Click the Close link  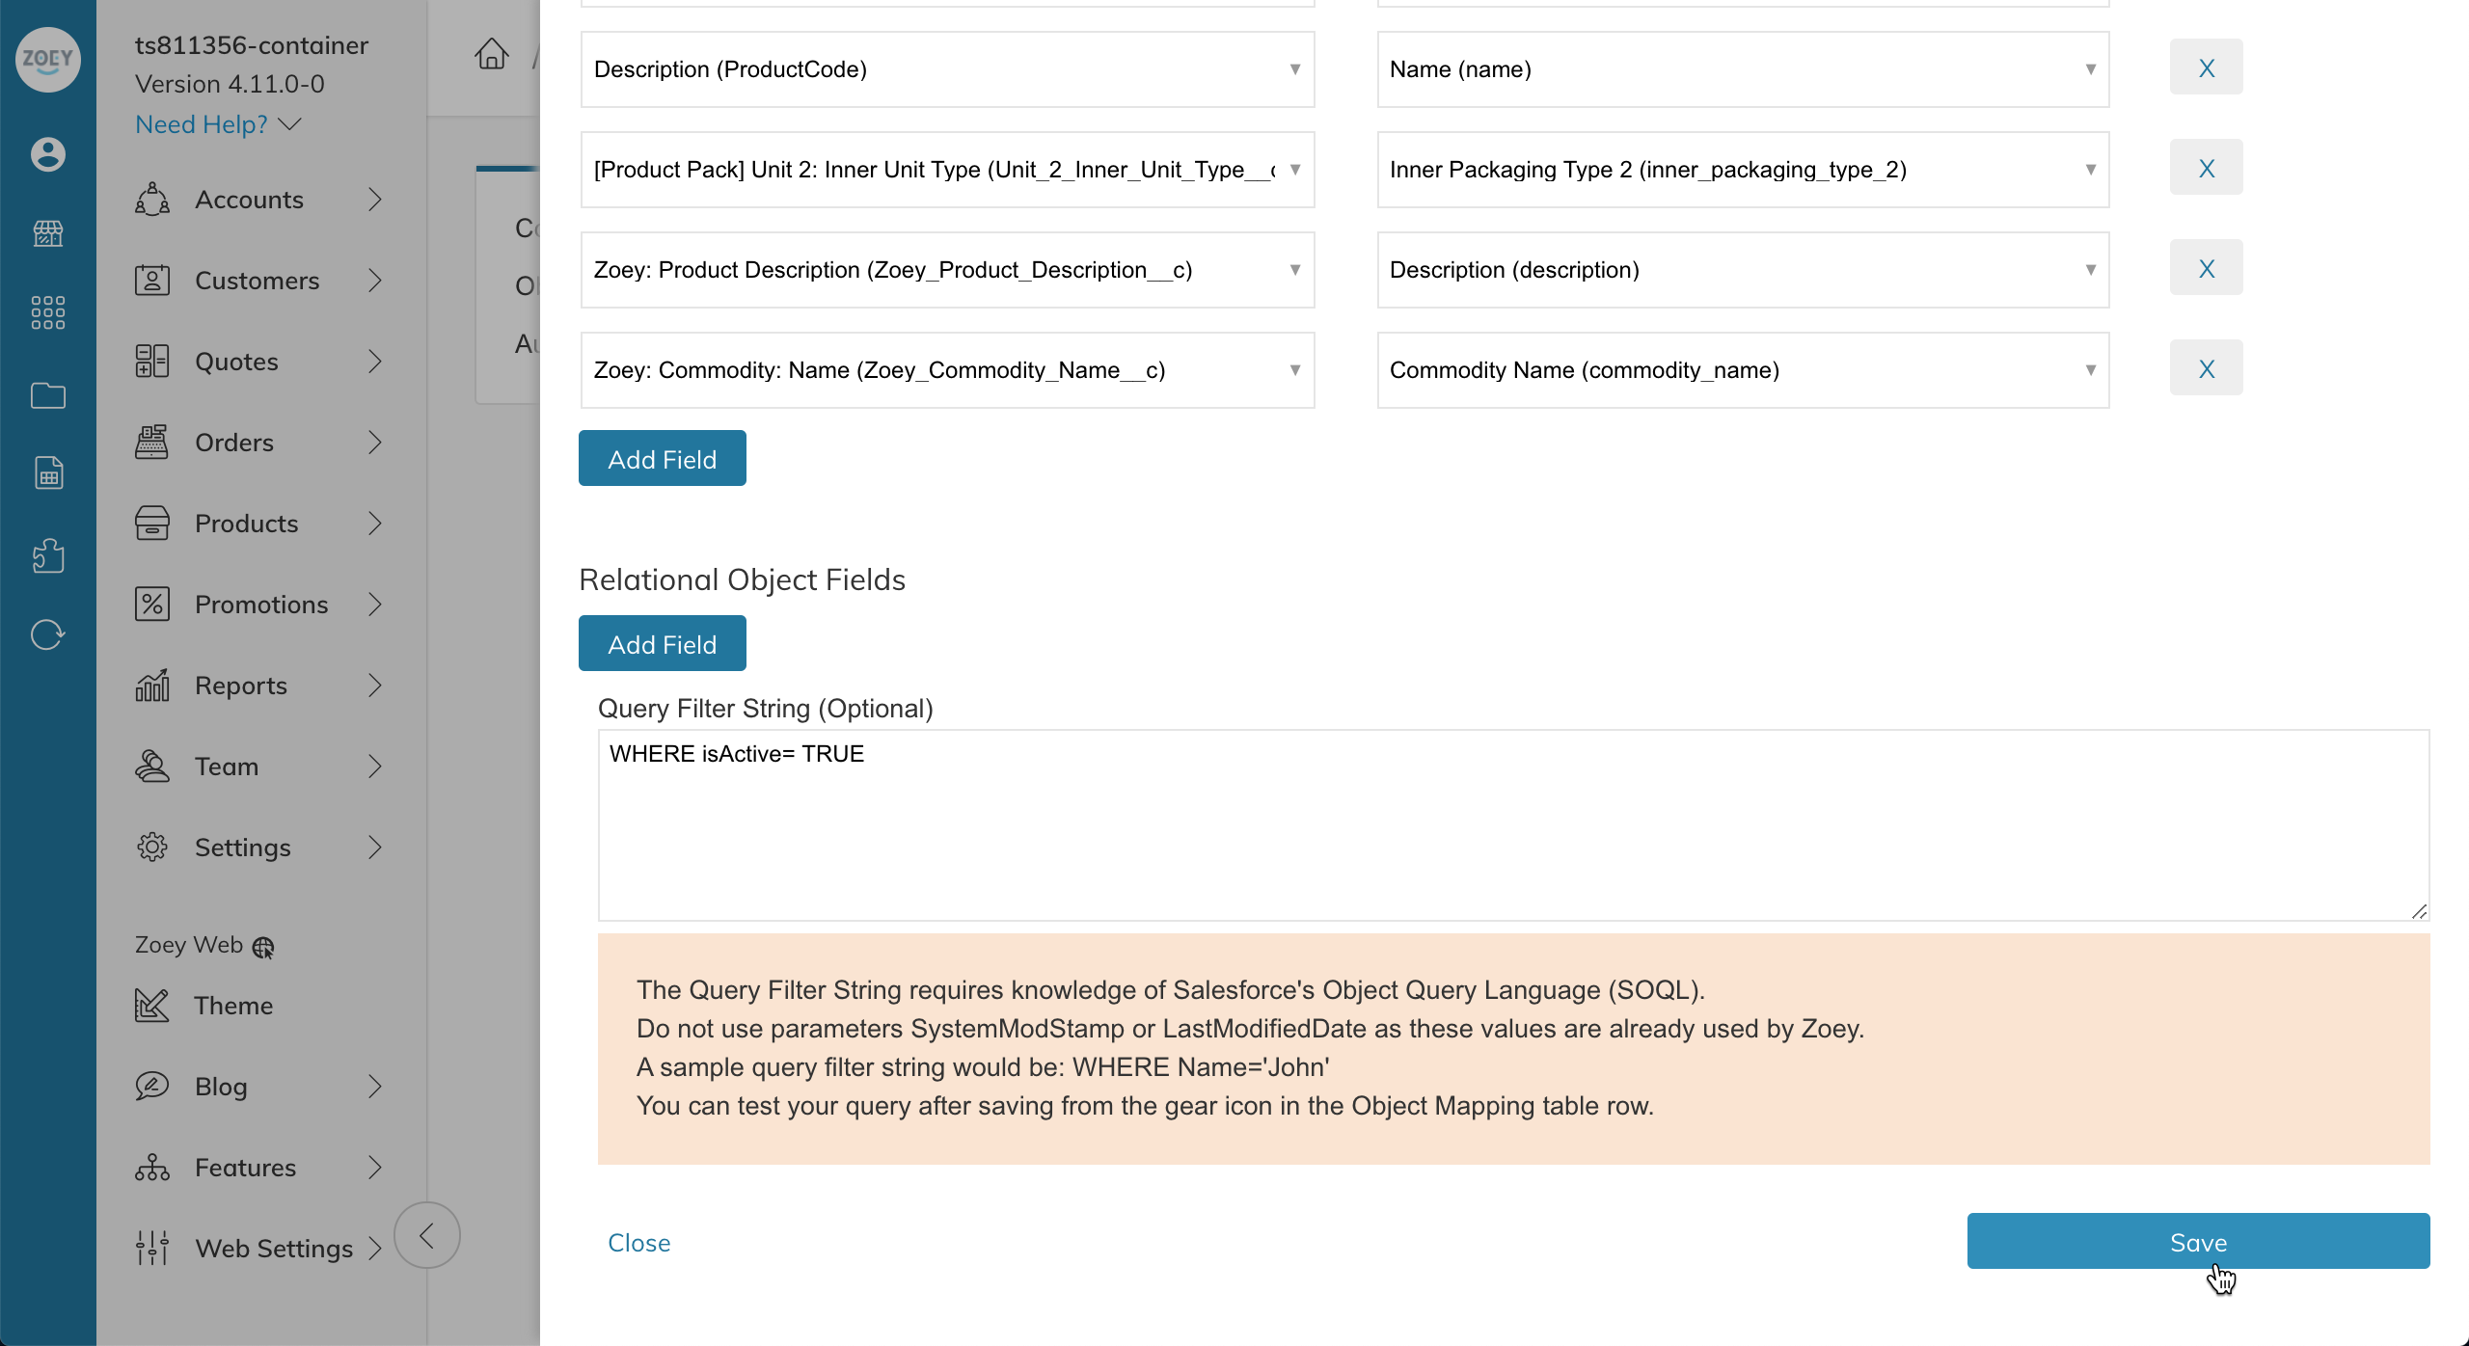click(638, 1243)
